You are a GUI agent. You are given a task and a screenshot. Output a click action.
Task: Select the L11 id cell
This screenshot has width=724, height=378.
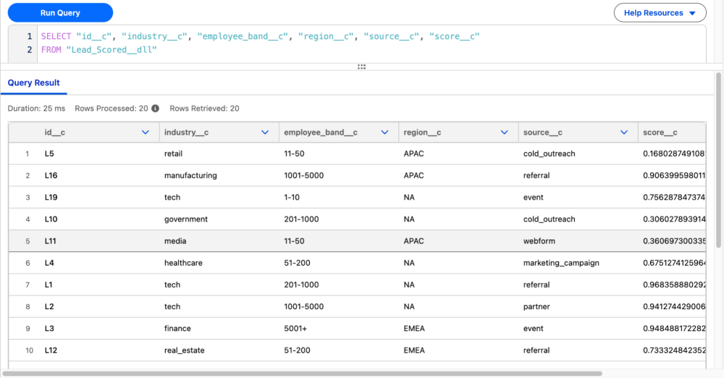click(x=99, y=240)
